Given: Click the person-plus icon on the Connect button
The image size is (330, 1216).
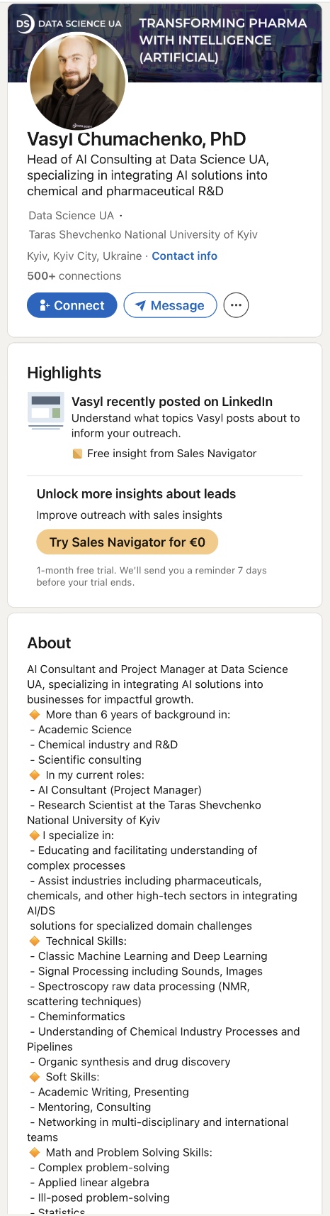Looking at the screenshot, I should (44, 305).
